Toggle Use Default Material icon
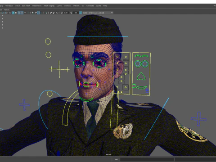 [16, 13]
